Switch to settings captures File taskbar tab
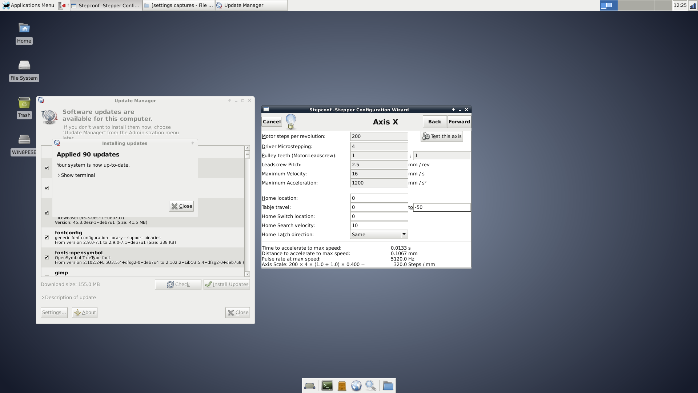Viewport: 698px width, 393px height. click(178, 5)
